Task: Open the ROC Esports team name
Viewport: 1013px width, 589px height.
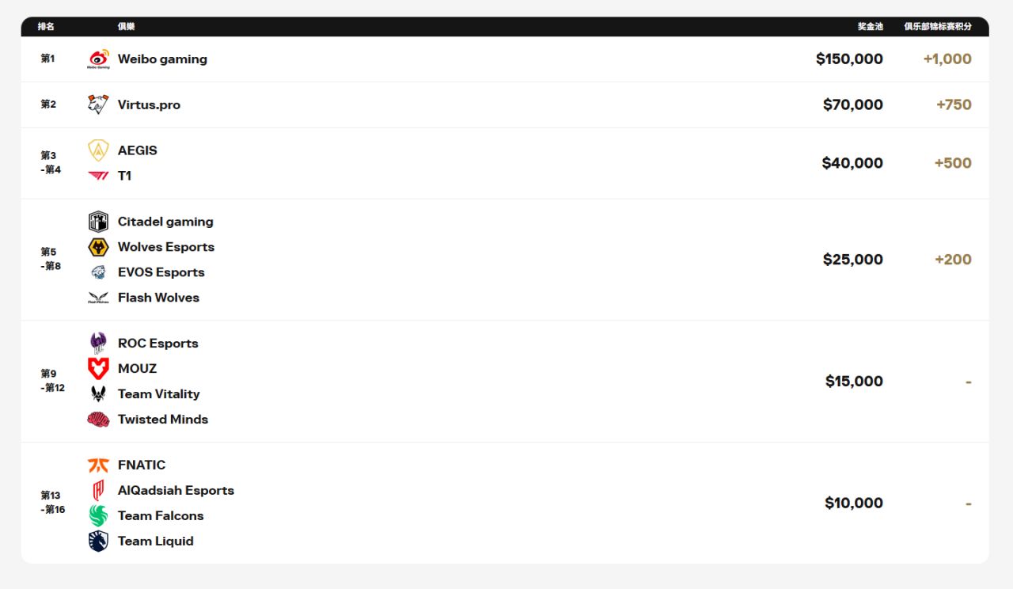Action: pos(157,344)
